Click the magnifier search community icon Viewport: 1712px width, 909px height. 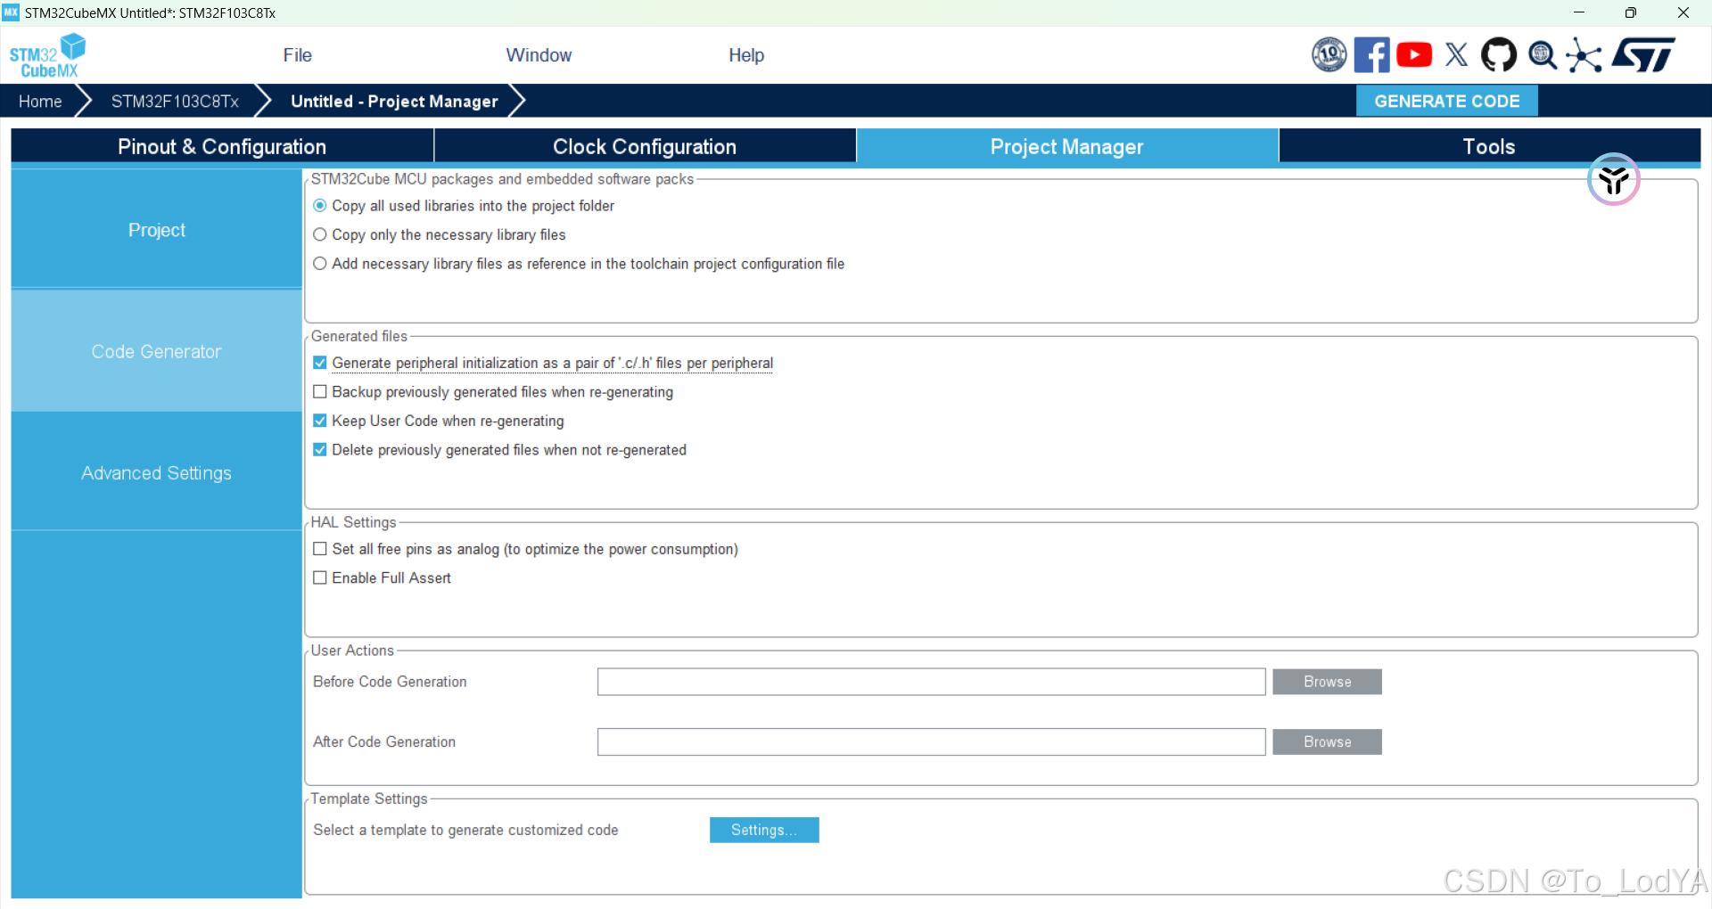(1543, 56)
